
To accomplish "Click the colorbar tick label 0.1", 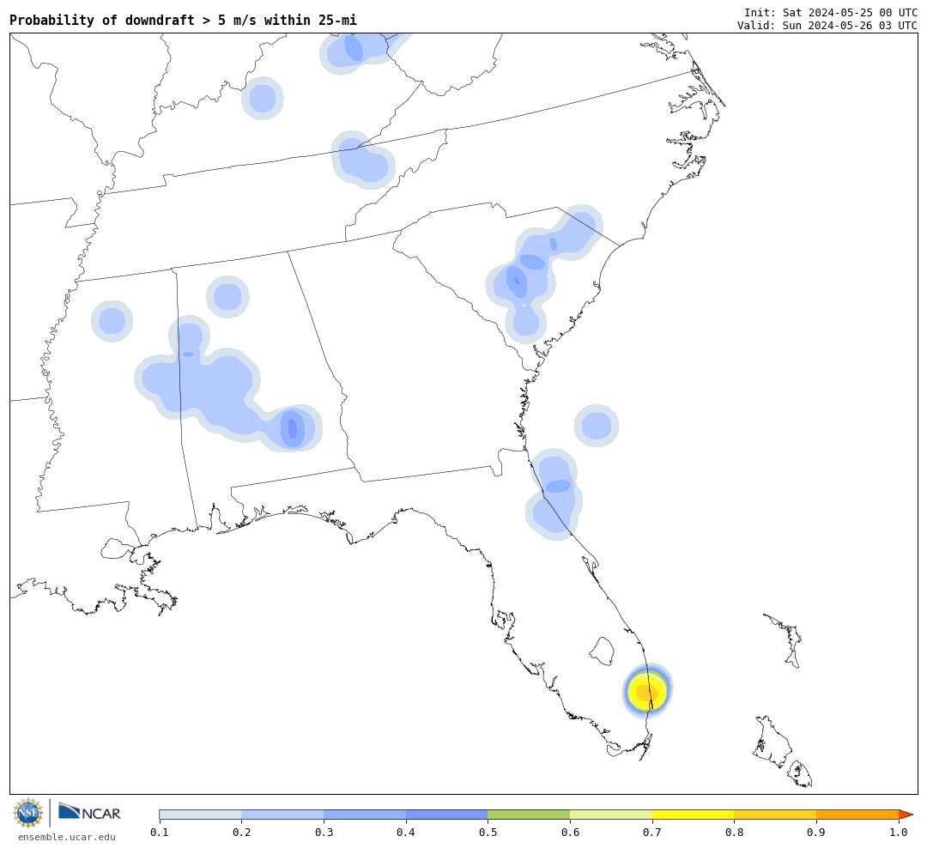I will point(159,833).
